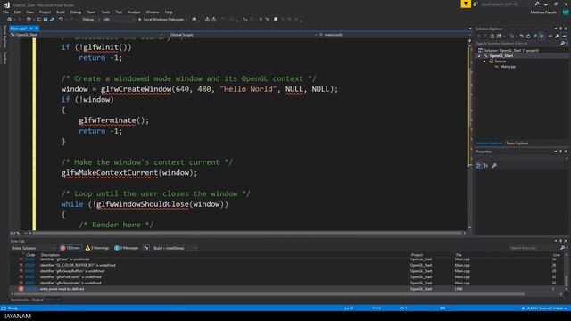Image resolution: width=571 pixels, height=321 pixels.
Task: Open the Debug menu
Action: 75,12
